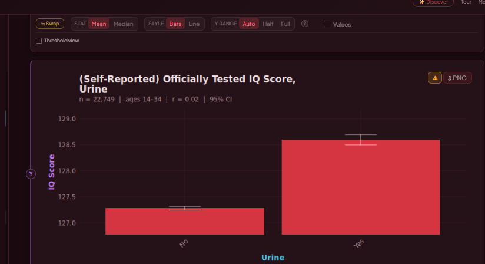
Task: Select the Mean stat option
Action: tap(99, 24)
